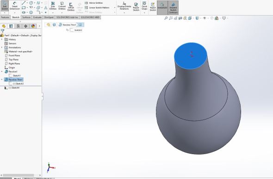The width and height of the screenshot is (273, 179).
Task: Switch to the Evaluate tab
Action: tap(37, 18)
